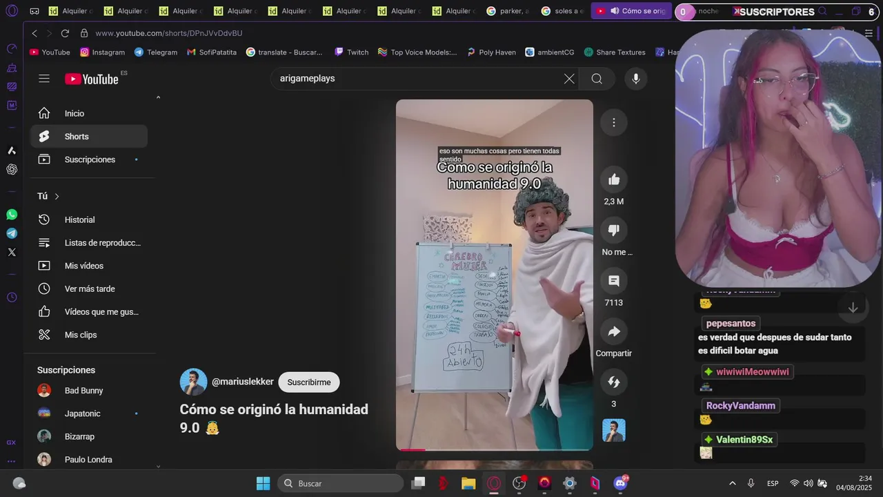Screen dimensions: 883x497
Task: Open Ver más tarde
Action: 88,289
